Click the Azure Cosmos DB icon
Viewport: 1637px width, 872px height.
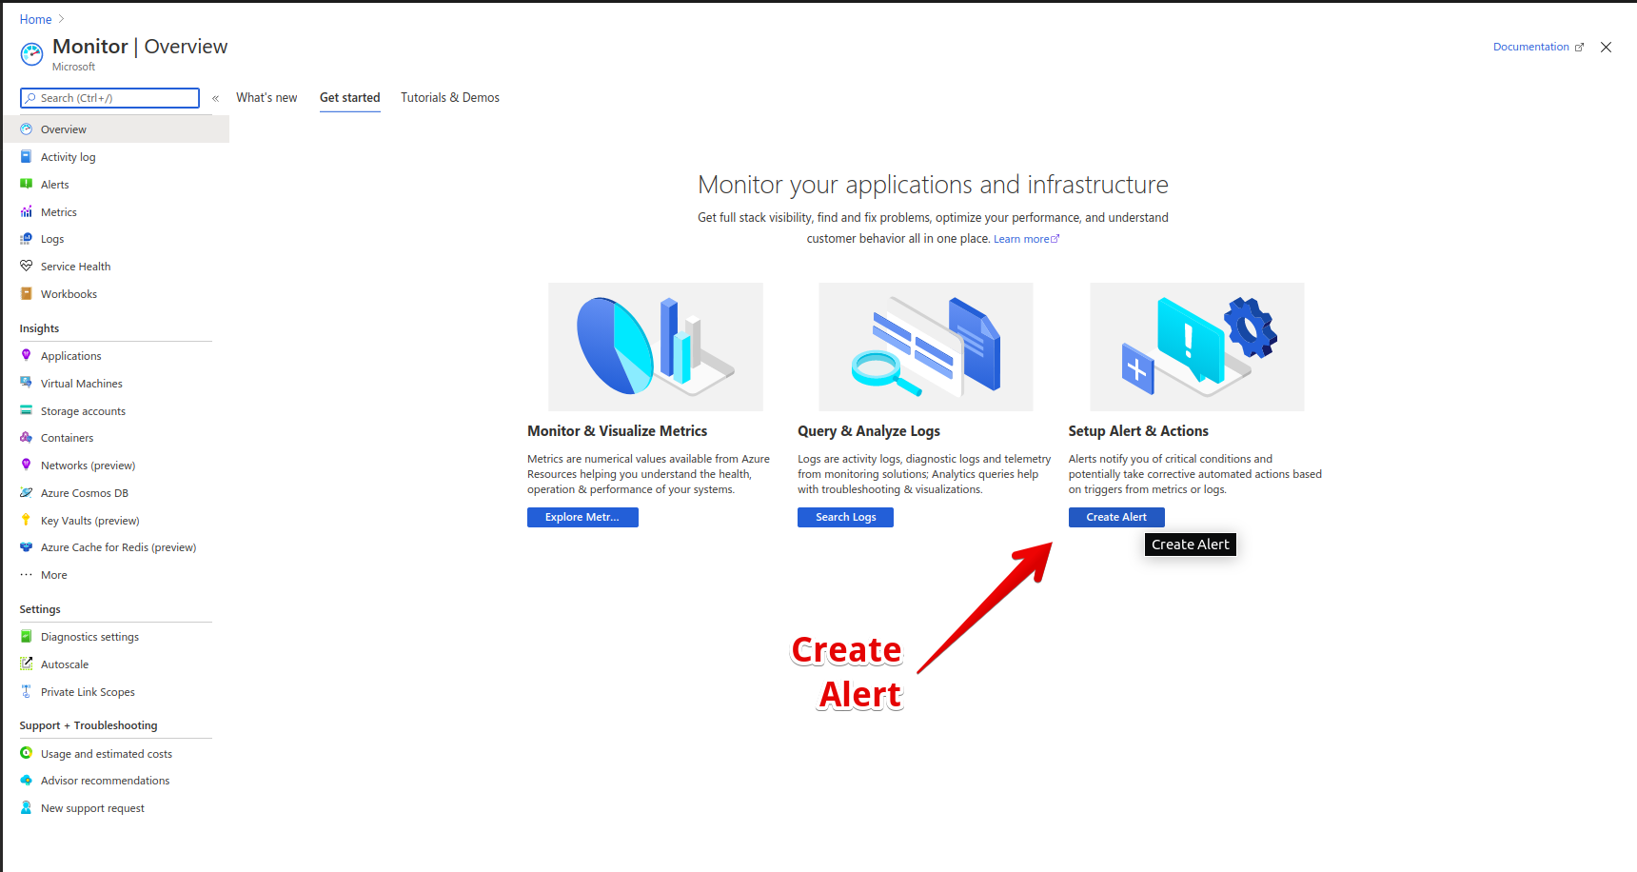27,493
